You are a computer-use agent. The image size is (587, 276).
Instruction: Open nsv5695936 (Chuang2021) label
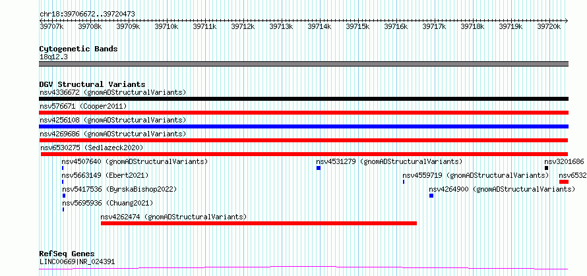point(108,203)
